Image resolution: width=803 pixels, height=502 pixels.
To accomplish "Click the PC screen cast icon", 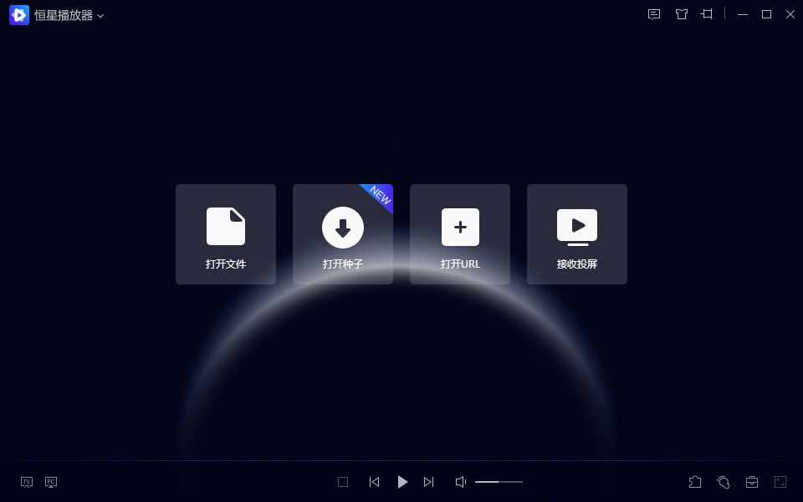I will click(x=51, y=482).
